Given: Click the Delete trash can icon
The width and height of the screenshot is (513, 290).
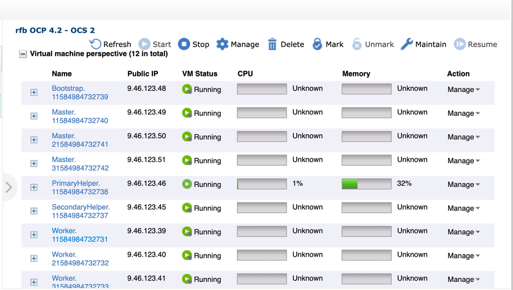Looking at the screenshot, I should click(272, 44).
